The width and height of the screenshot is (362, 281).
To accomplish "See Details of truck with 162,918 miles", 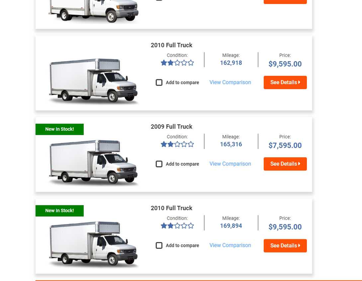I will click(x=285, y=82).
